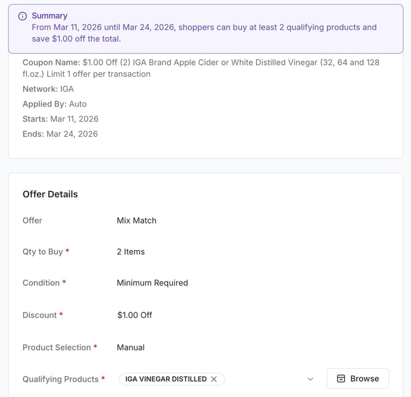Click the Summary heading text

point(50,16)
